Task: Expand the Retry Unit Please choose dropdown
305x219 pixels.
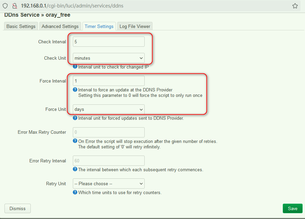Action: pyautogui.click(x=108, y=184)
